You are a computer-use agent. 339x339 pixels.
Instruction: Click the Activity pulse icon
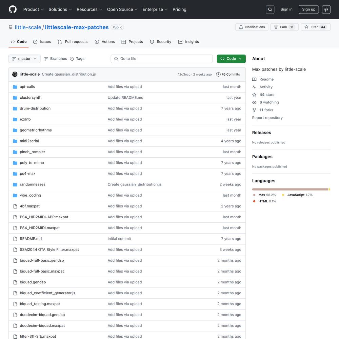[x=254, y=87]
